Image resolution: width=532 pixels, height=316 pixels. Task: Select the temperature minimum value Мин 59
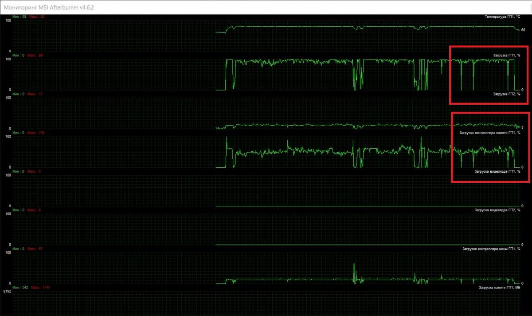20,17
